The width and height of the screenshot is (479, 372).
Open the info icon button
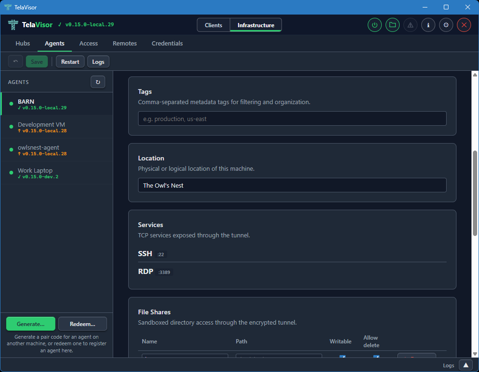click(428, 25)
